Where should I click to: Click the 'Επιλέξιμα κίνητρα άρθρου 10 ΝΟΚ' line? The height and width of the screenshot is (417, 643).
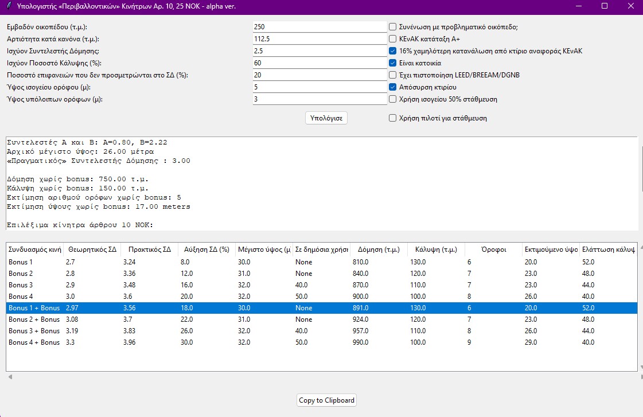click(80, 225)
